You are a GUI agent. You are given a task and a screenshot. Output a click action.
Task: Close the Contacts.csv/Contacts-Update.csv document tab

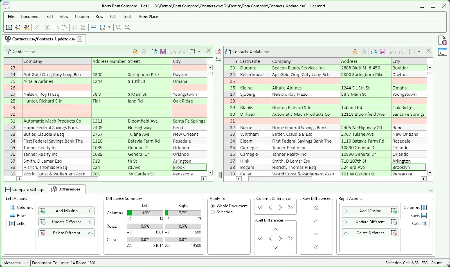click(80, 39)
